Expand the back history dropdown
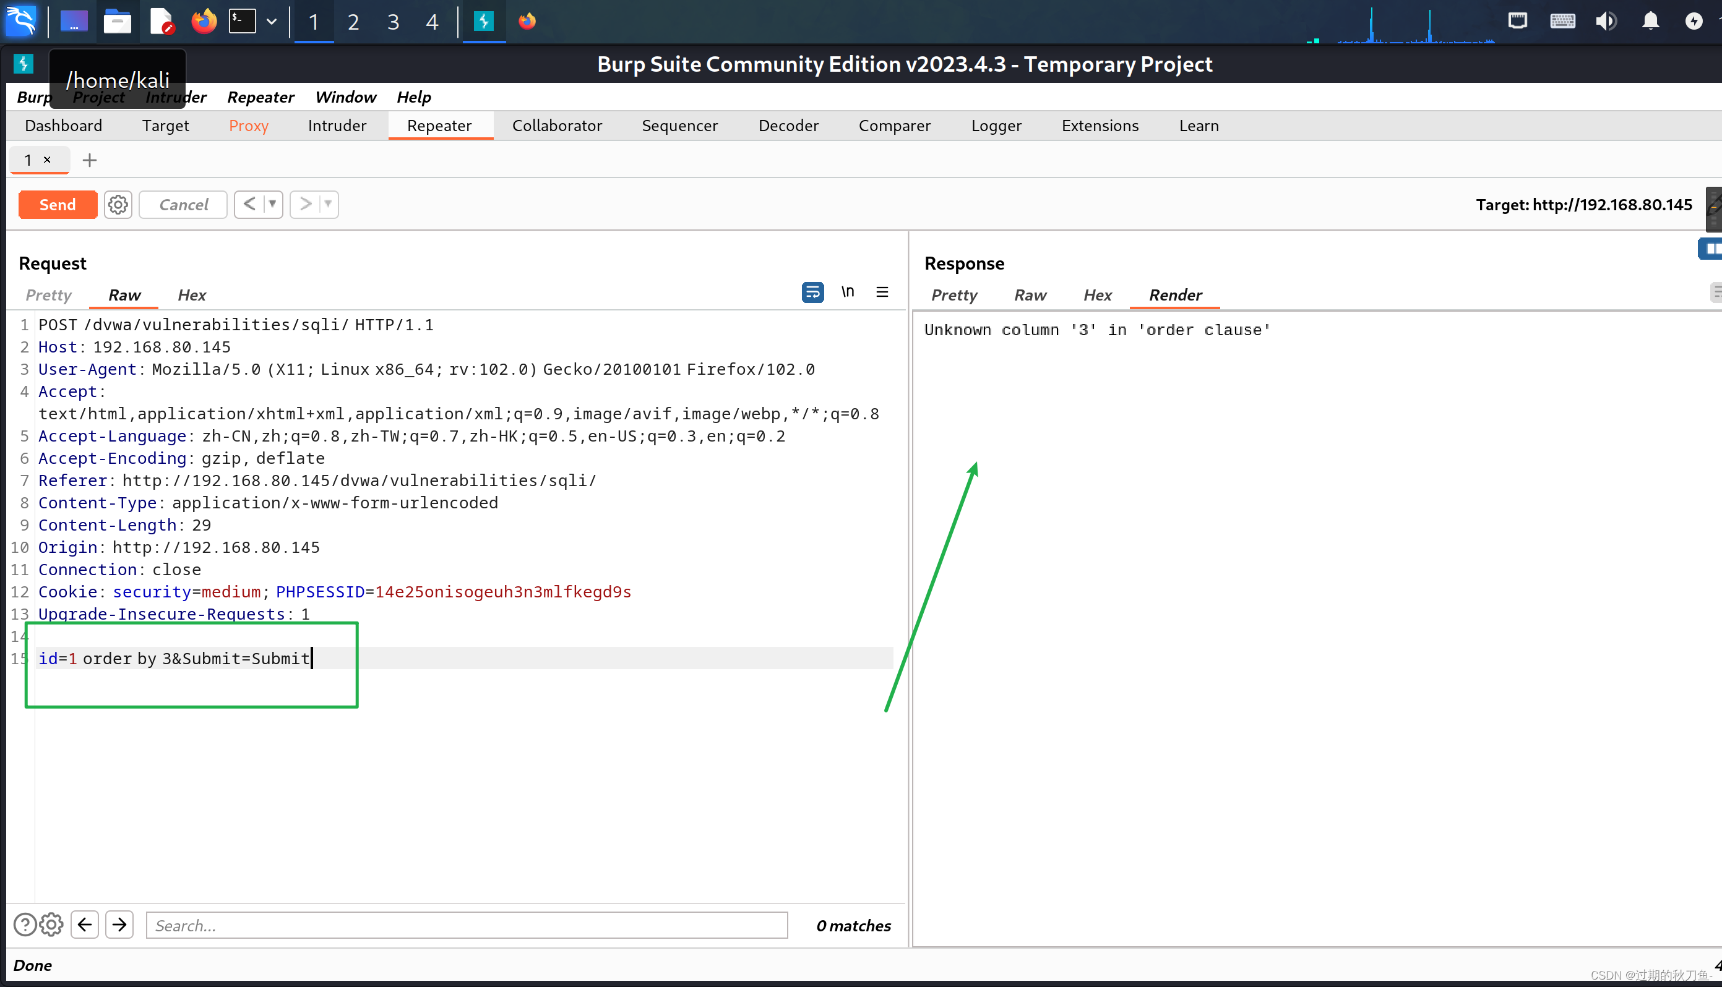 [x=273, y=204]
